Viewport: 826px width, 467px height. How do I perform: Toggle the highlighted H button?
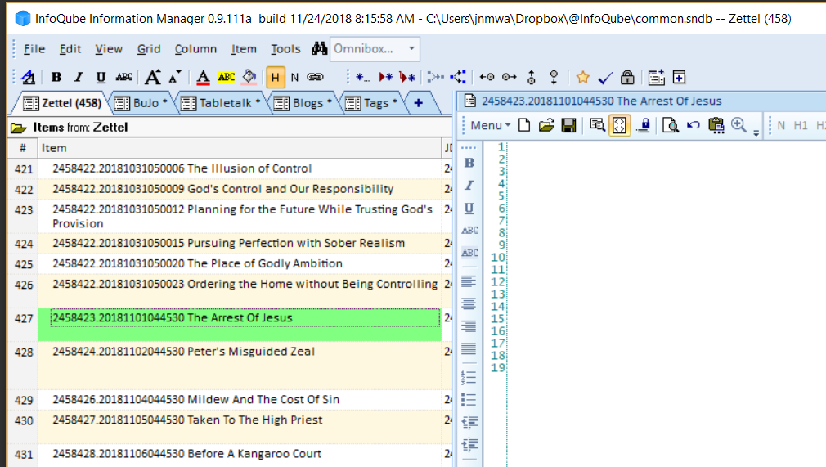tap(275, 78)
